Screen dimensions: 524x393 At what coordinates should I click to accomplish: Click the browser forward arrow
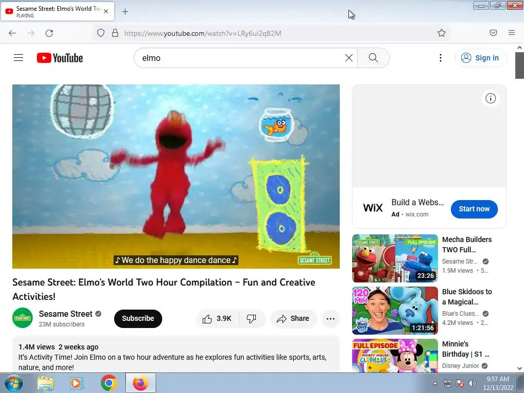pyautogui.click(x=31, y=33)
